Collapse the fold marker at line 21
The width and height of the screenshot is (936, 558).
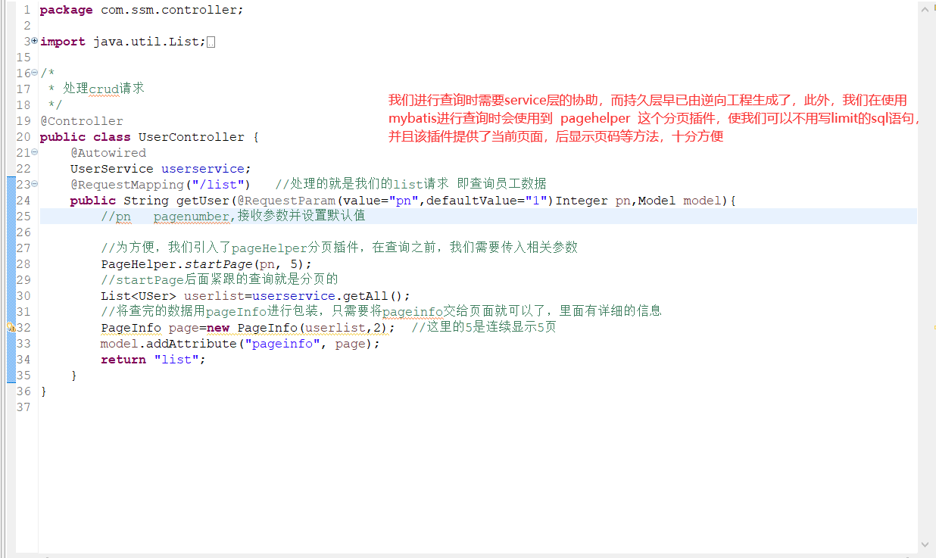point(35,152)
